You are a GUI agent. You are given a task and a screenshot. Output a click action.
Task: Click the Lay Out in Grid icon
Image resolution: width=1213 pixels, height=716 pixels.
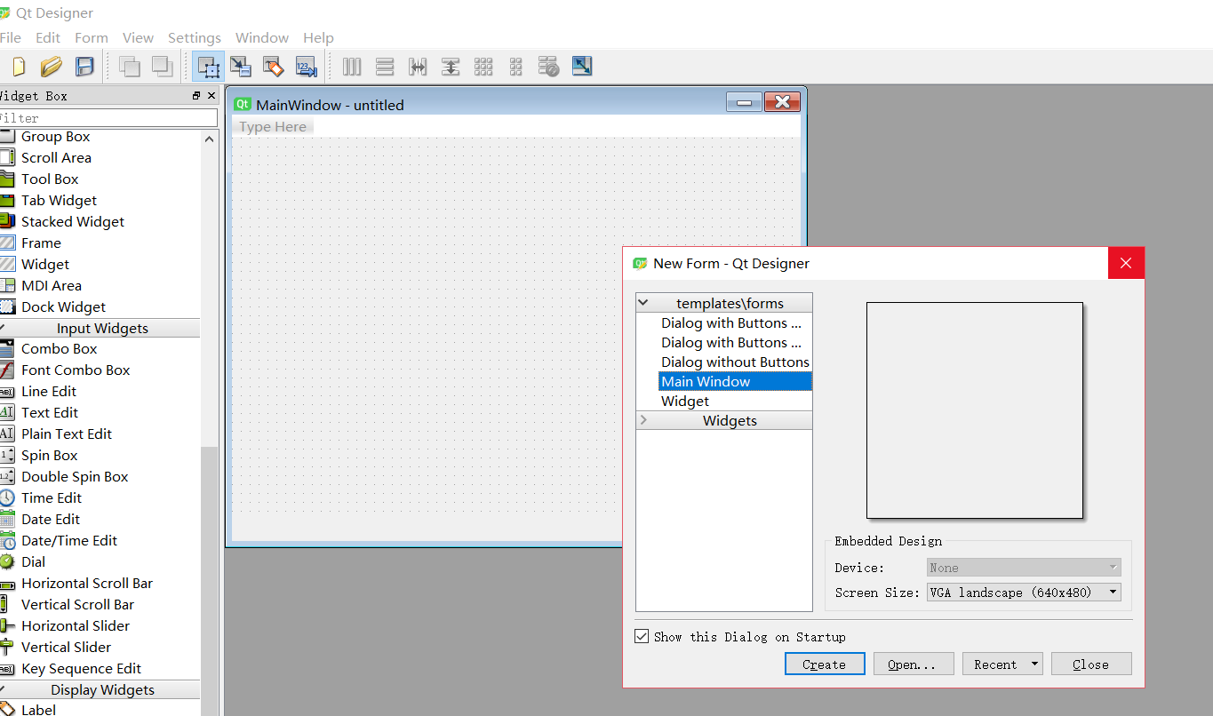point(483,67)
